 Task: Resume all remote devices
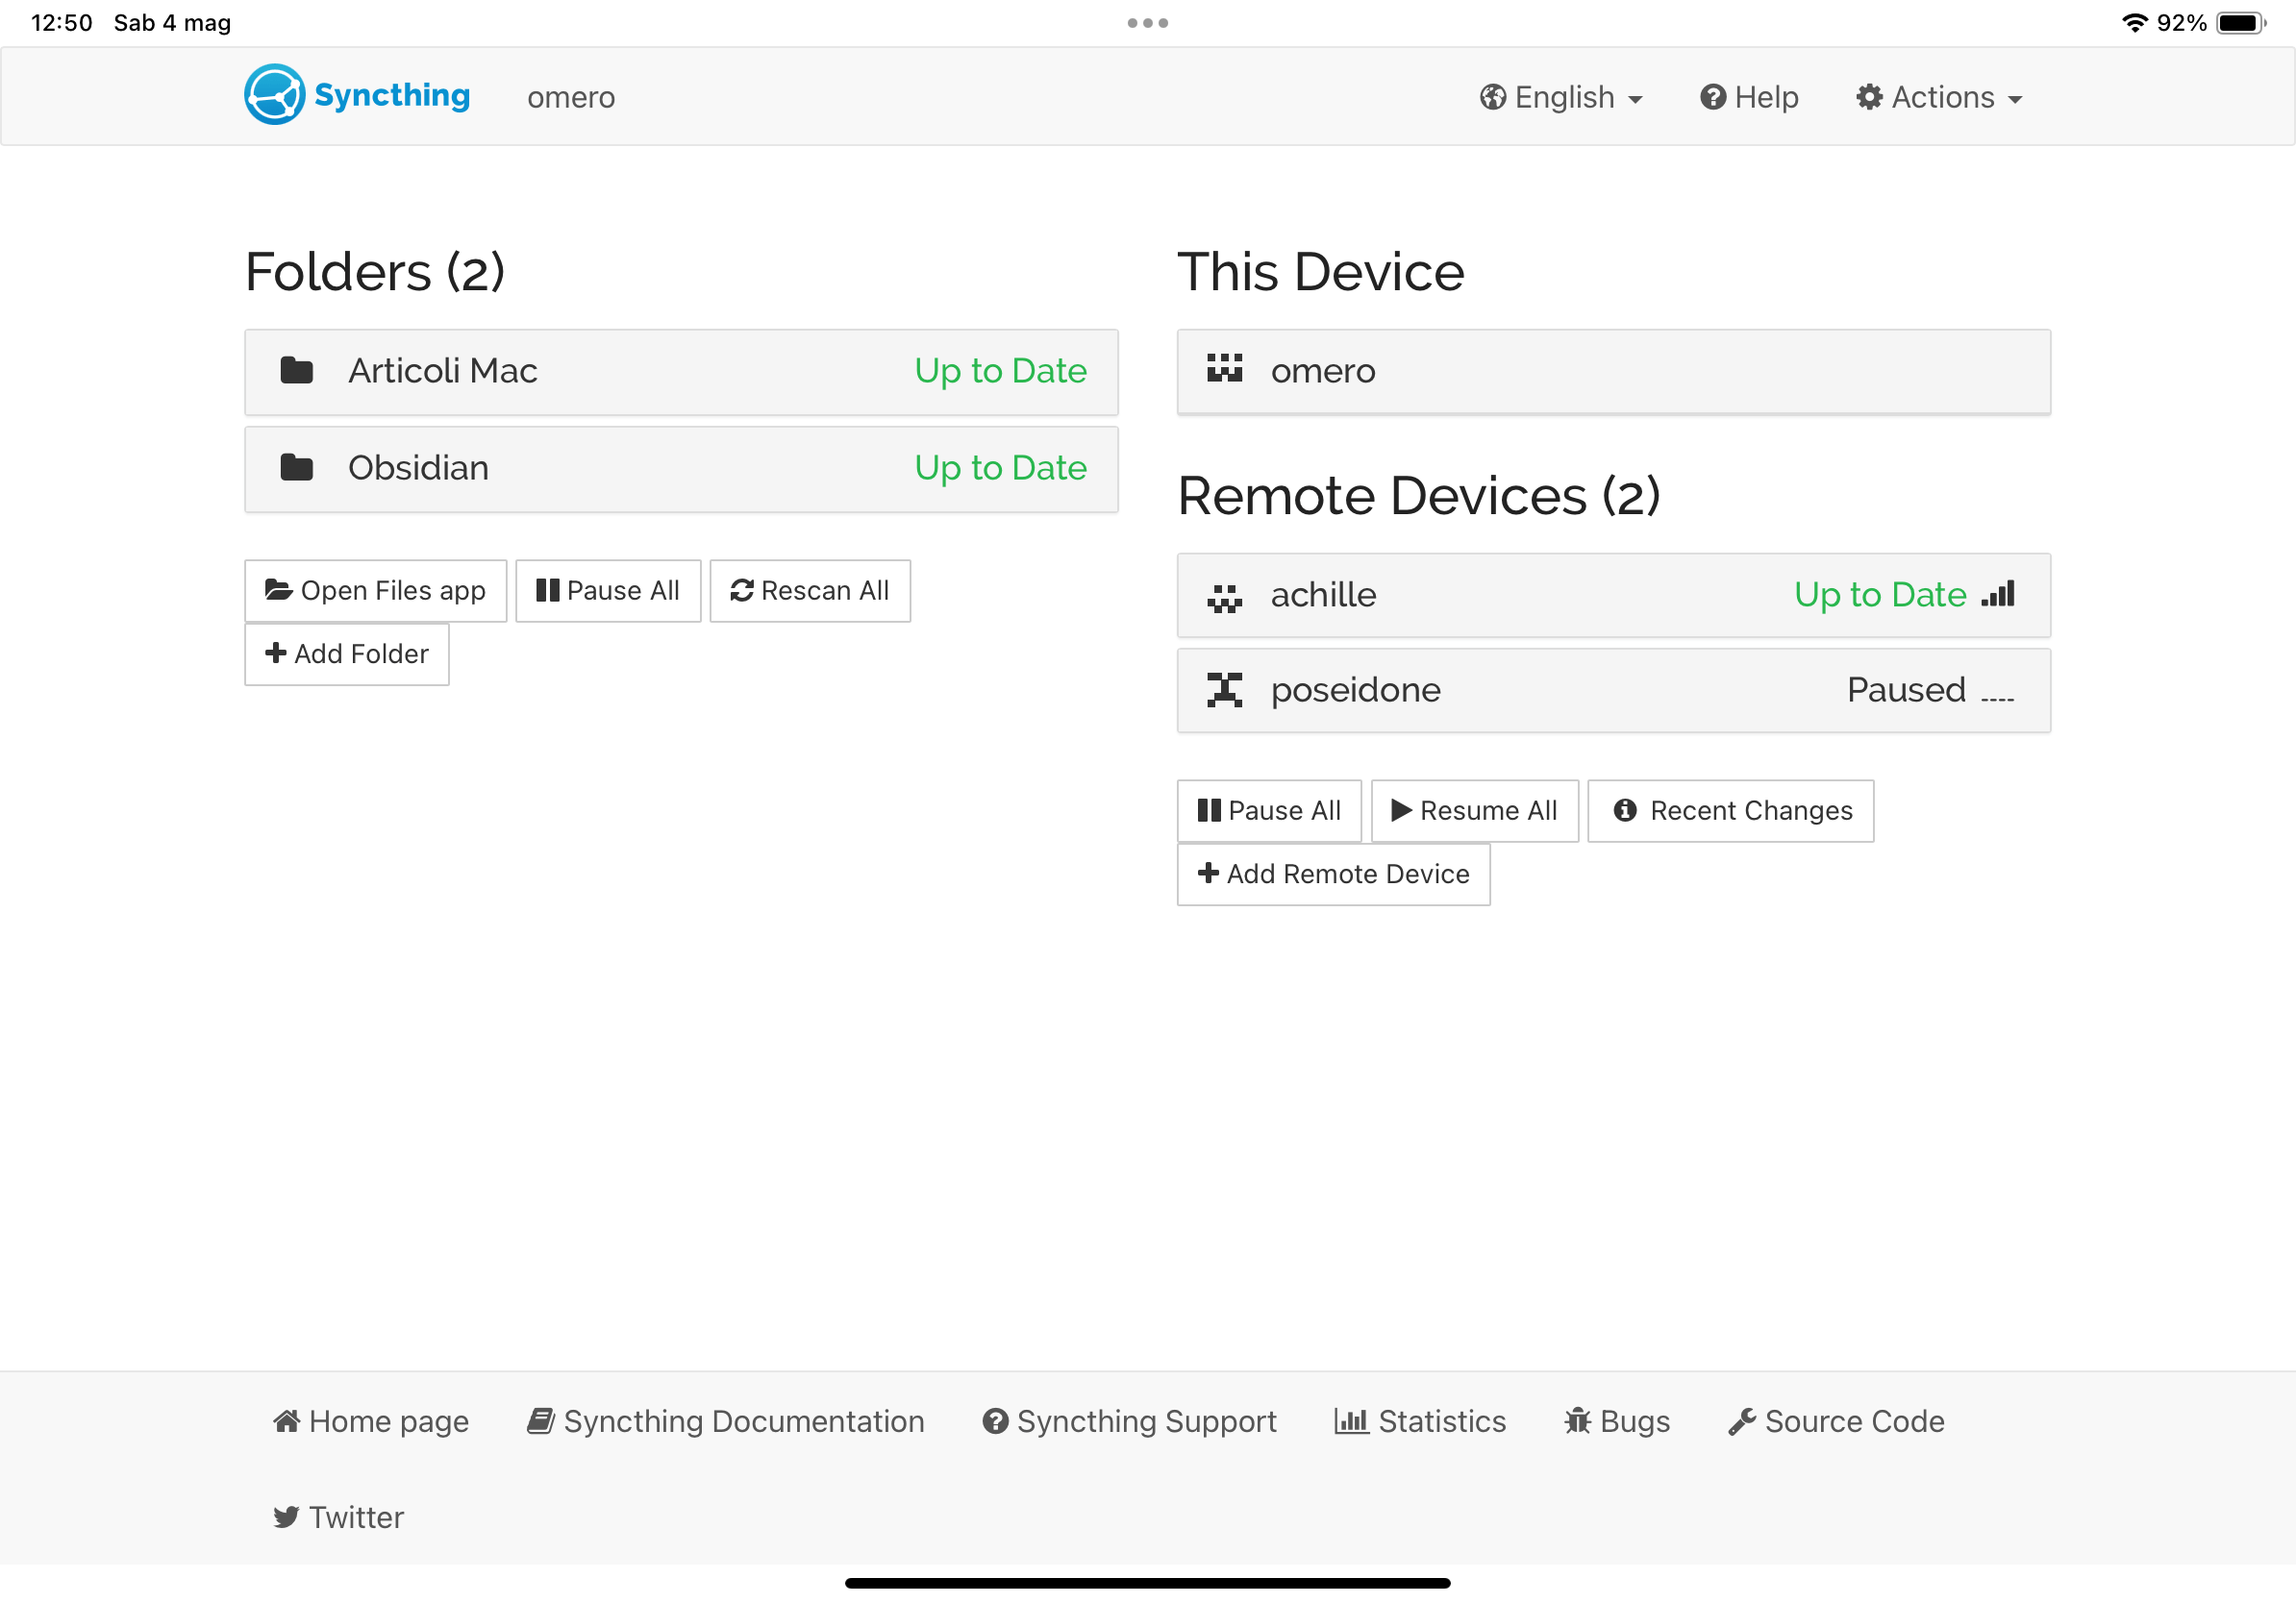point(1474,810)
